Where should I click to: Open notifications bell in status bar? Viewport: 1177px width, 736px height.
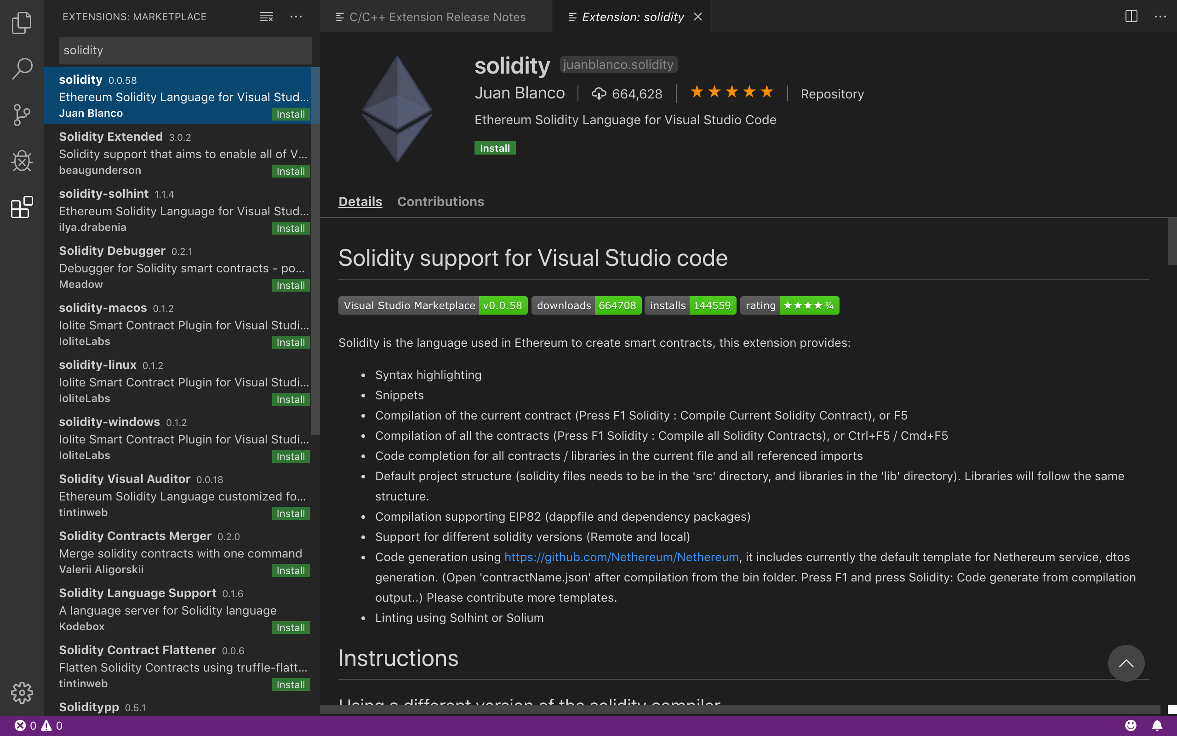1157,725
